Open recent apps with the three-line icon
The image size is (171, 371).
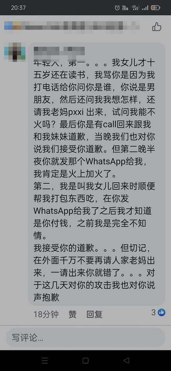coord(45,360)
